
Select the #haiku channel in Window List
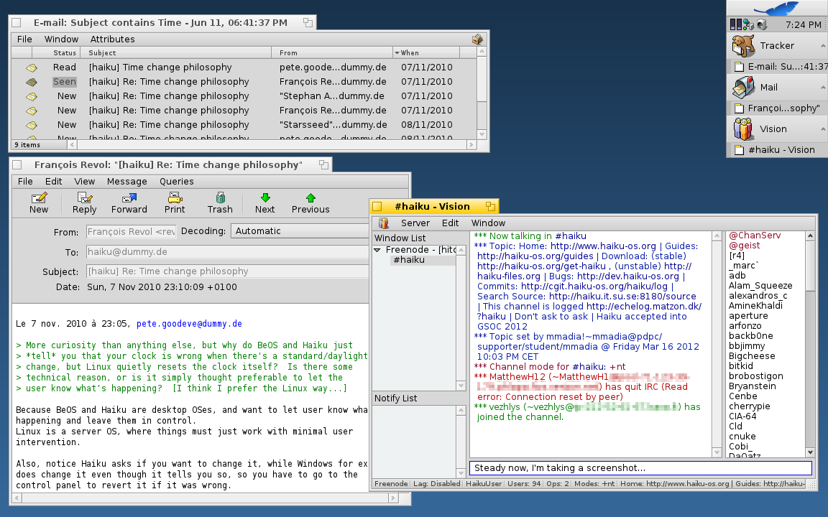coord(409,260)
